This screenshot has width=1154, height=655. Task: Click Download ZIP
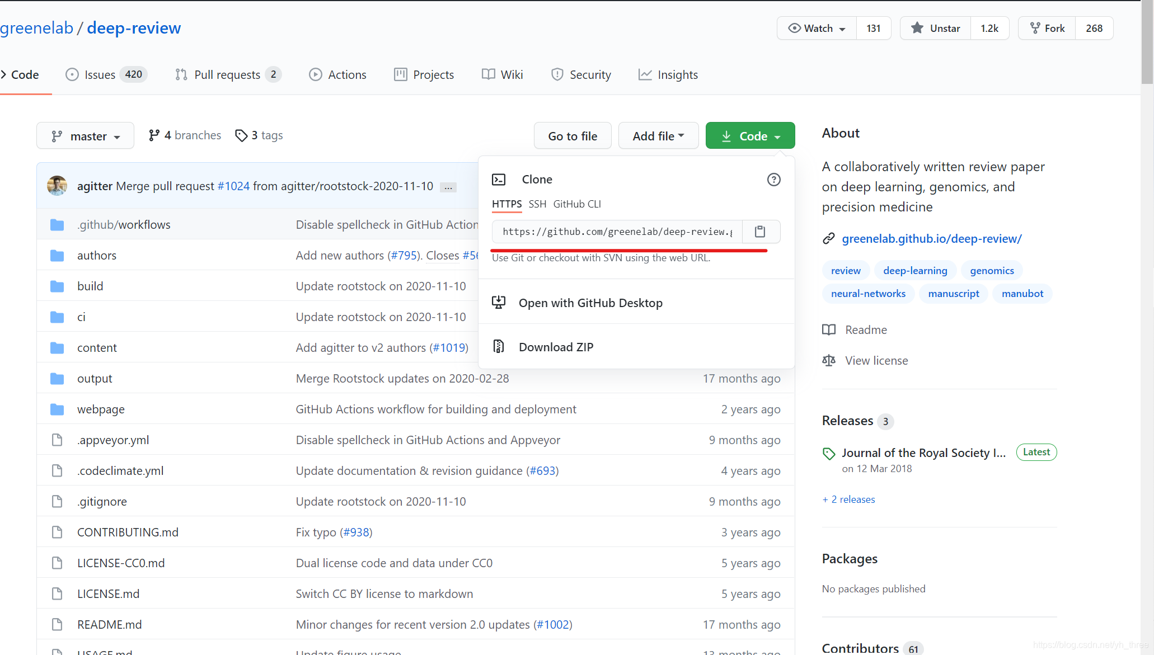pos(556,347)
